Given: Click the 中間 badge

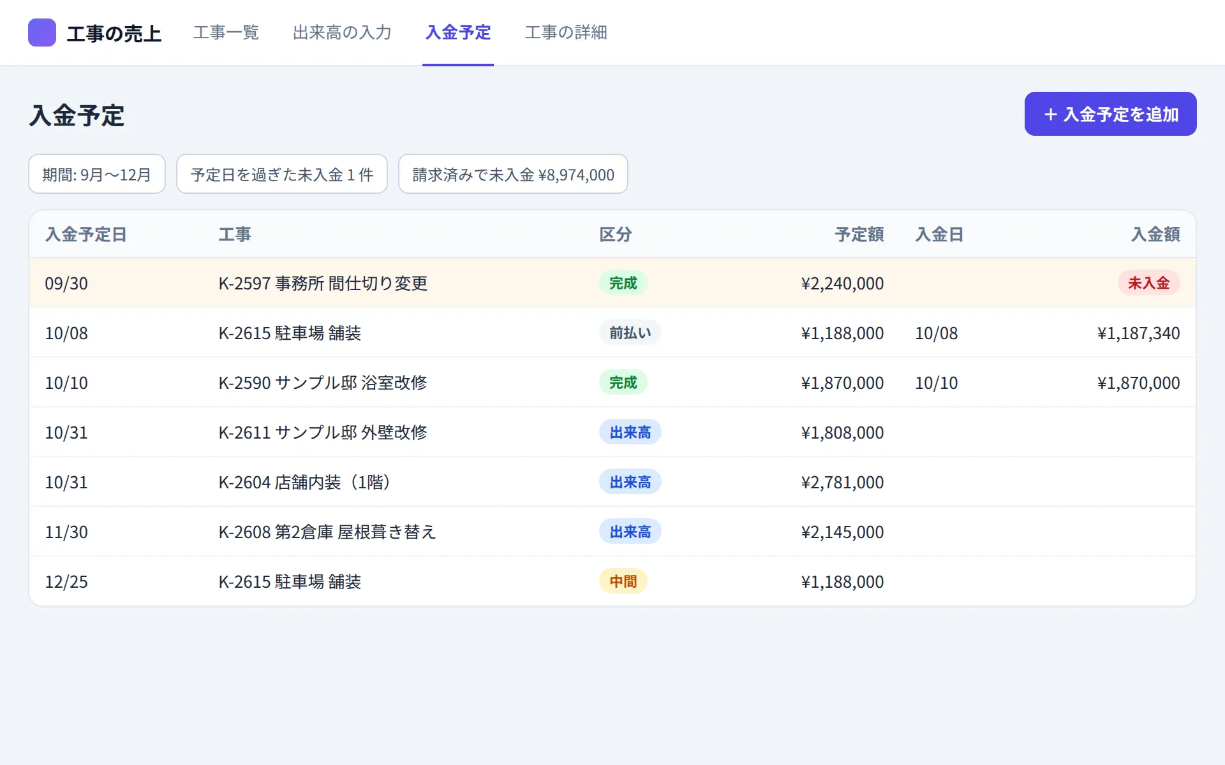Looking at the screenshot, I should (623, 581).
